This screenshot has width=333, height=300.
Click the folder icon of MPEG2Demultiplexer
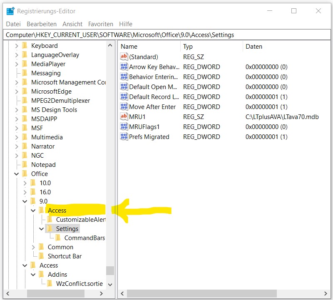pyautogui.click(x=25, y=100)
